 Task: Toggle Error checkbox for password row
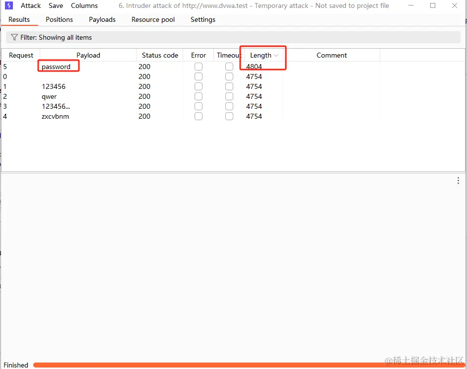[x=199, y=67]
